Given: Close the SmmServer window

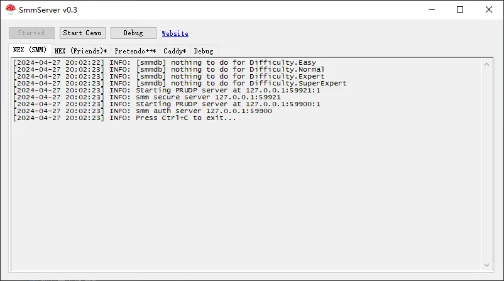Looking at the screenshot, I should (x=489, y=9).
